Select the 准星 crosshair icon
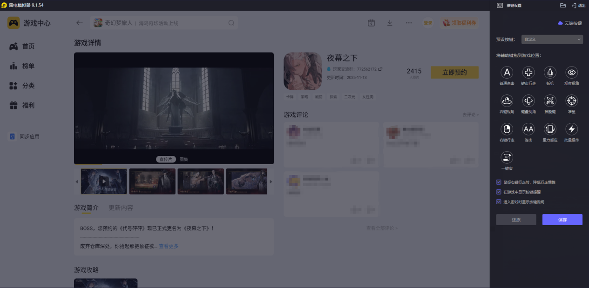Viewport: 589px width, 288px height. coord(572,100)
